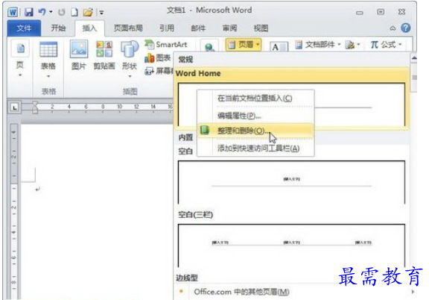Open the 邮件 tab

coord(198,28)
